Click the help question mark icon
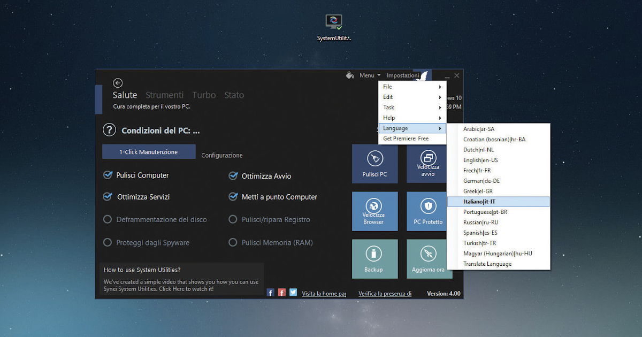 coord(109,130)
